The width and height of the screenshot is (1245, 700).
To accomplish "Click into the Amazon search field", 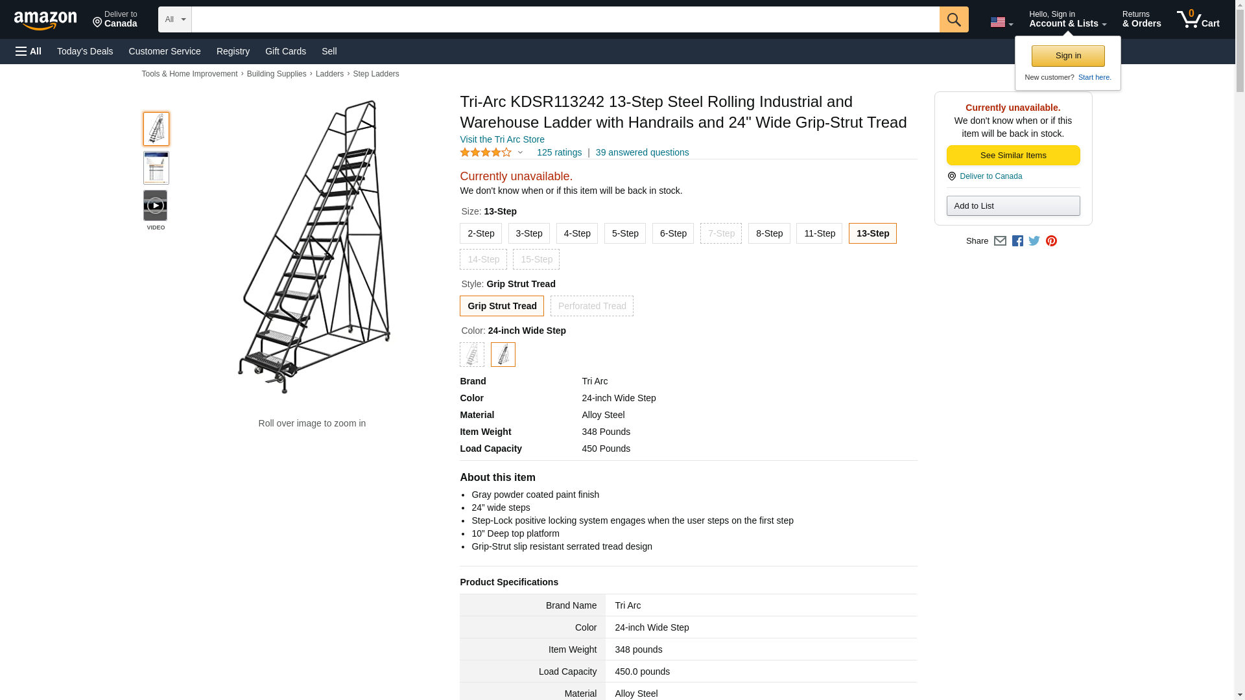I will click(x=565, y=19).
